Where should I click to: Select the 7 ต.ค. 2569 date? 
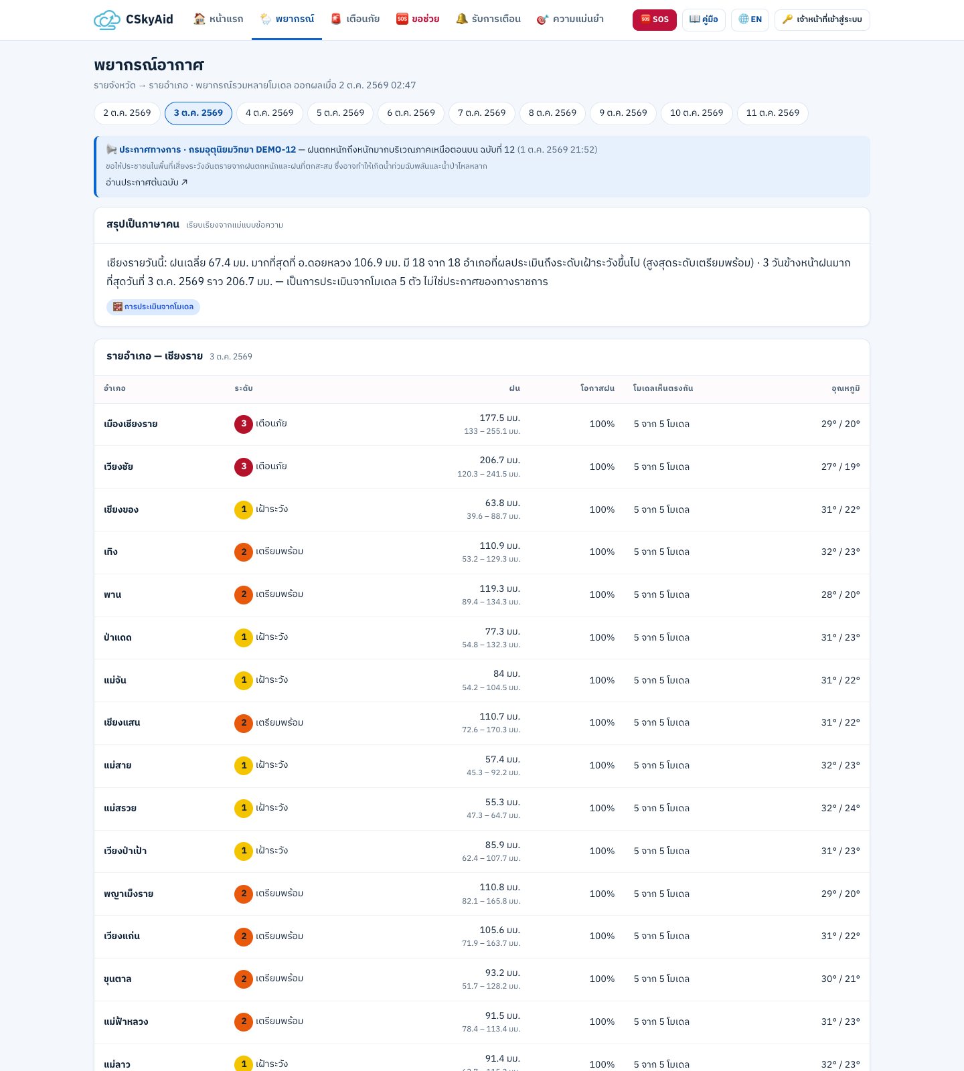coord(482,113)
